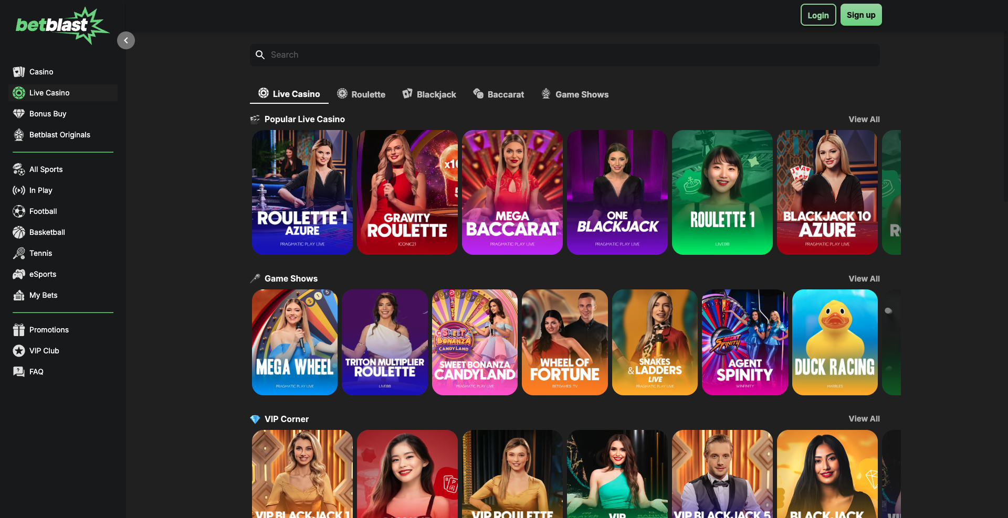Click the eSports gamepad icon
1008x518 pixels.
(19, 274)
